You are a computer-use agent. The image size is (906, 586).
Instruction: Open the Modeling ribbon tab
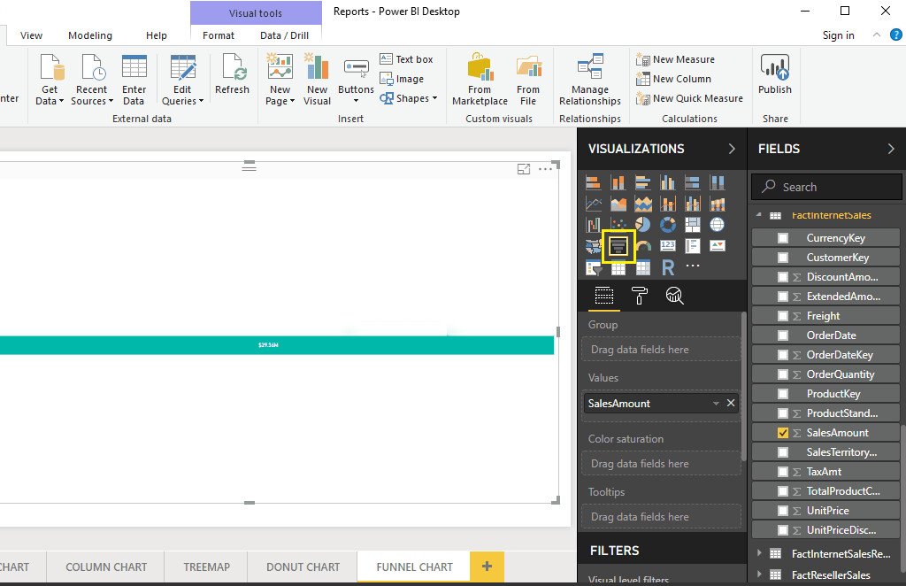click(x=90, y=35)
